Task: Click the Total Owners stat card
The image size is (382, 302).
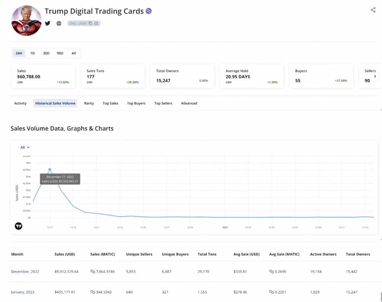Action: pos(182,76)
